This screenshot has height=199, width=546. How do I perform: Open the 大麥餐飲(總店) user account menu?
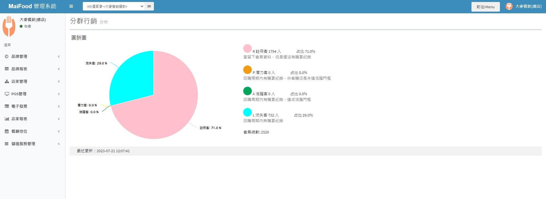[x=524, y=6]
